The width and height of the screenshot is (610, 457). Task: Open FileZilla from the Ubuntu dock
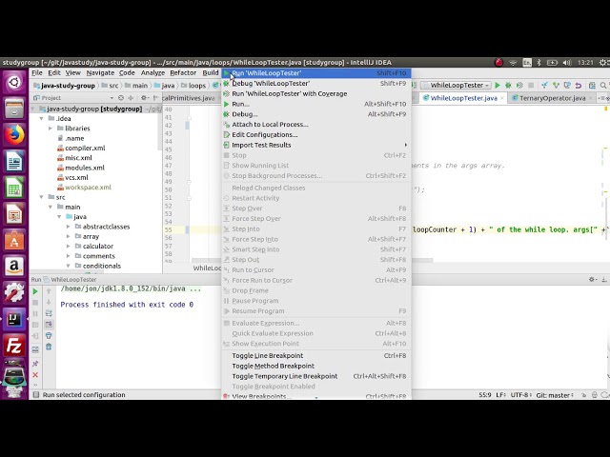point(14,345)
